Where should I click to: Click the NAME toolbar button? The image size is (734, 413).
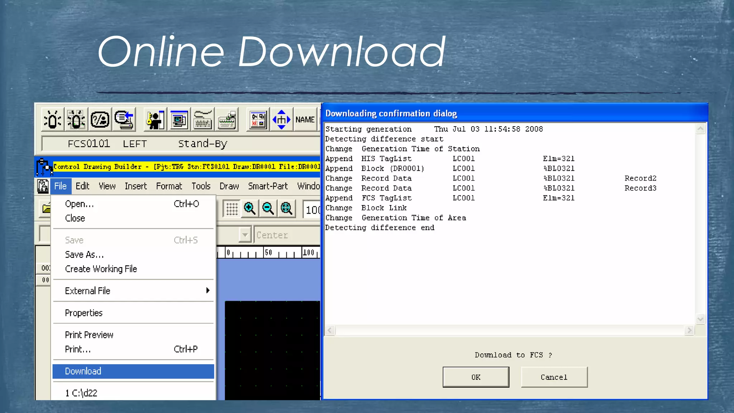point(305,120)
